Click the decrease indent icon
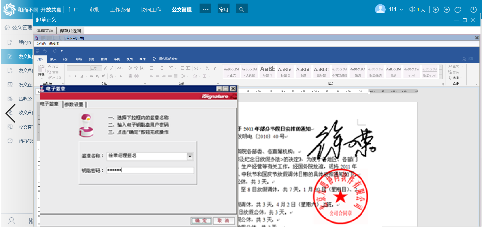This screenshot has width=483, height=227. (x=182, y=68)
